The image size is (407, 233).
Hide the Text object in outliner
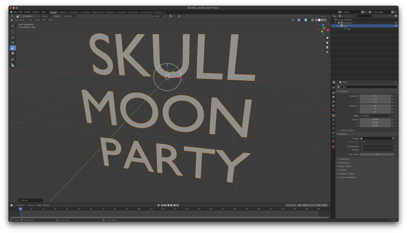click(x=395, y=26)
